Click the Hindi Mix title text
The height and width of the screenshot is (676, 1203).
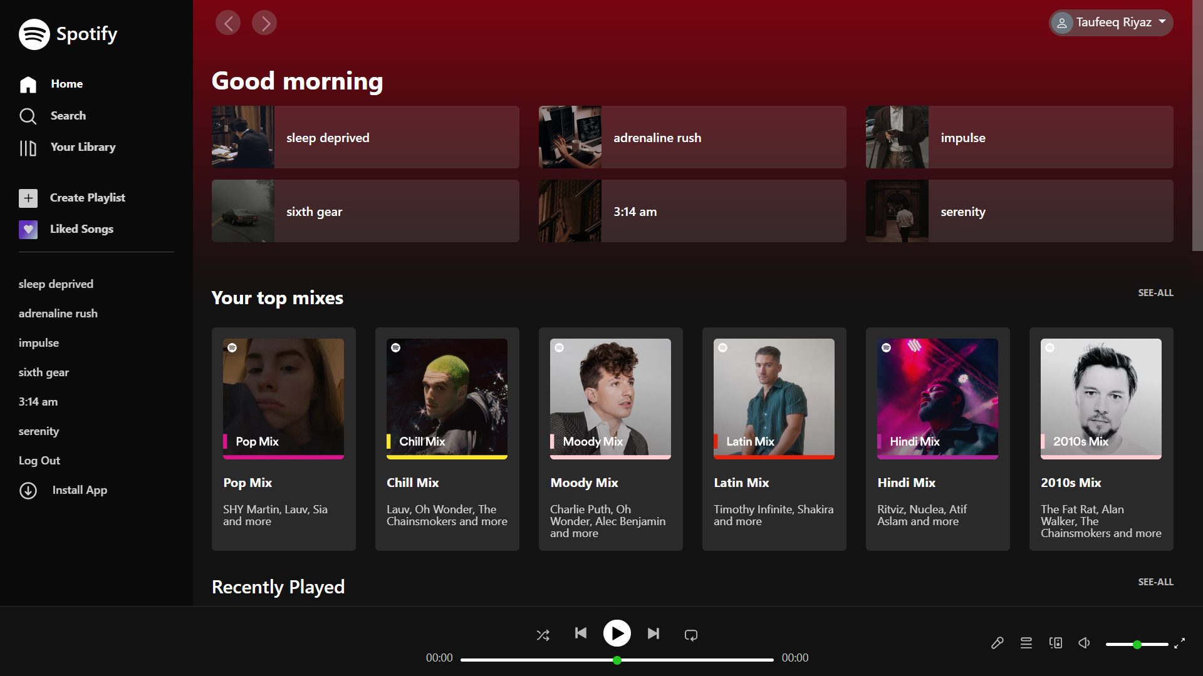tap(907, 483)
